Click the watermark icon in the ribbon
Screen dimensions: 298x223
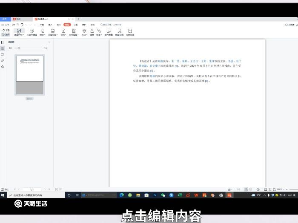tap(84, 31)
